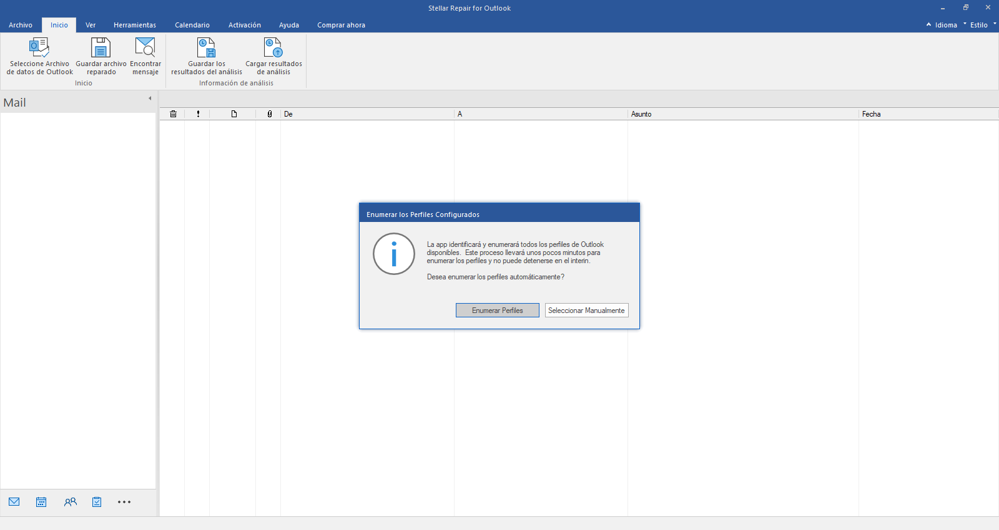Click Guardar archivo reparado icon
The height and width of the screenshot is (530, 999).
[101, 47]
